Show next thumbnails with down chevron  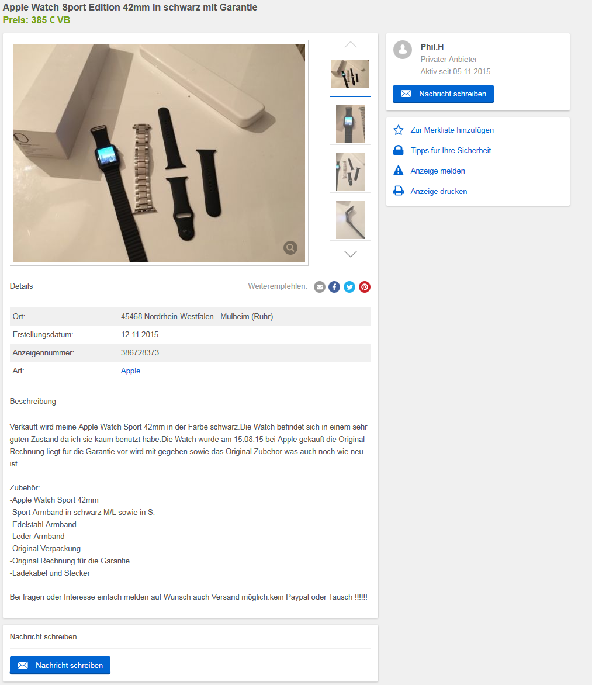(351, 254)
